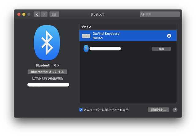The image size is (196, 136).
Task: Click the Bluetooth window title
Action: pos(98,14)
